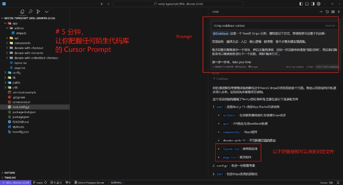
Task: Click the Mention button in chat
Action: [x=241, y=67]
